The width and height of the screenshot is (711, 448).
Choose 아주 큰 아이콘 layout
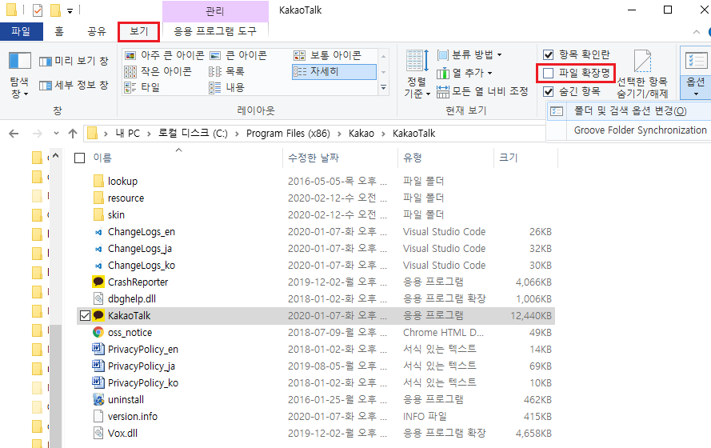164,55
